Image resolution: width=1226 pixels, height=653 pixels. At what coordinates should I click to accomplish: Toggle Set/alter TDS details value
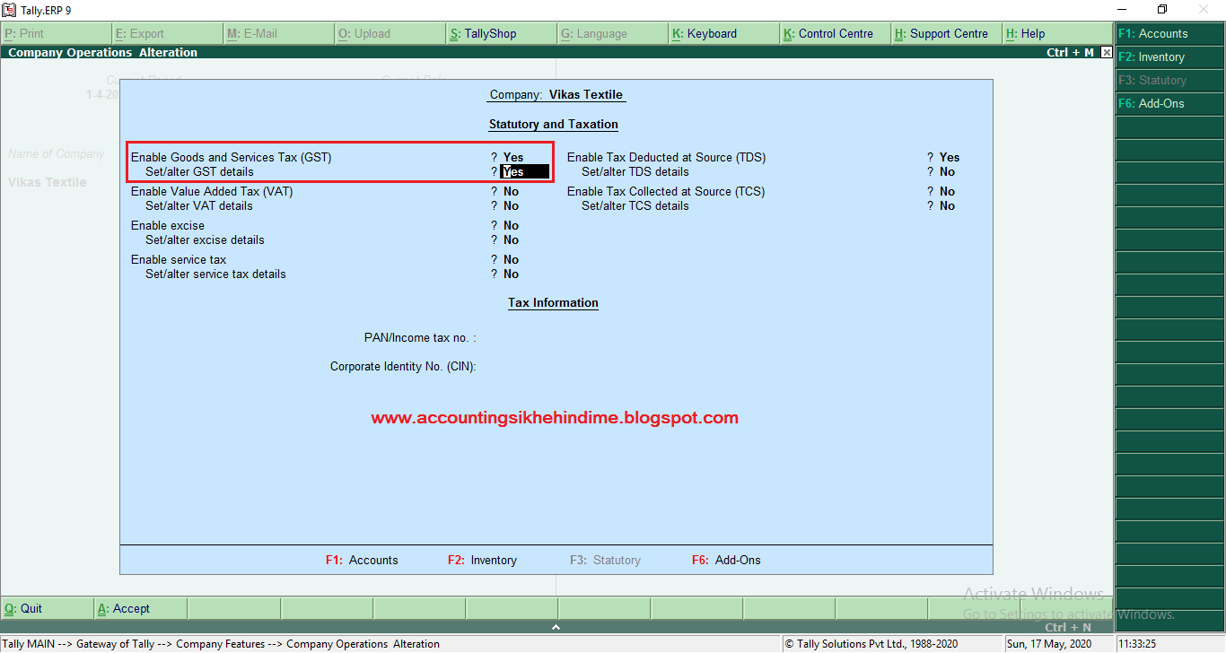click(x=947, y=171)
